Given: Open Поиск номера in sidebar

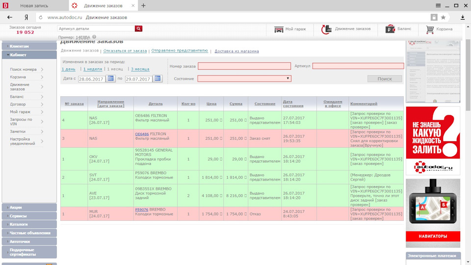Looking at the screenshot, I should pyautogui.click(x=23, y=69).
